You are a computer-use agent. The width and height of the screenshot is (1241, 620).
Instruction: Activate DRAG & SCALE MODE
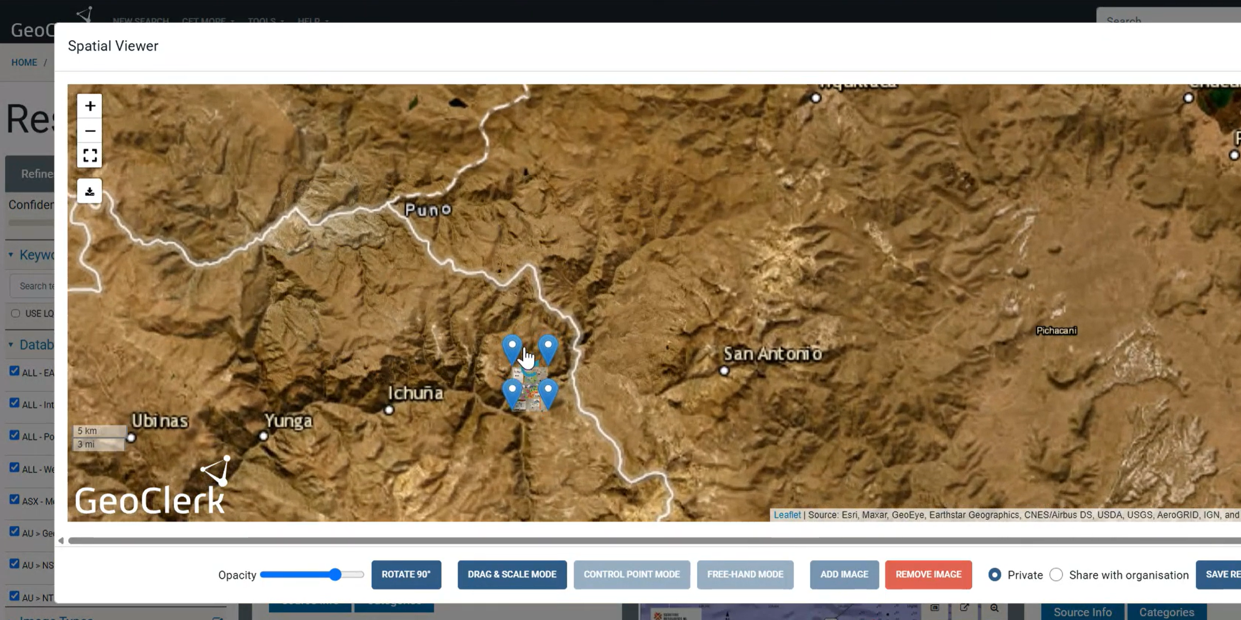point(512,575)
